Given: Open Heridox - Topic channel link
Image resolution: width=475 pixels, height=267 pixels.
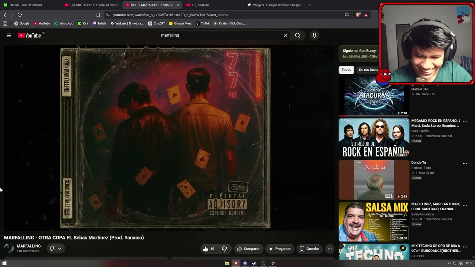Looking at the screenshot, I should [x=421, y=168].
